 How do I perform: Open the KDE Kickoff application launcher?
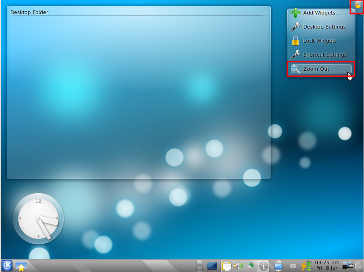click(x=7, y=266)
